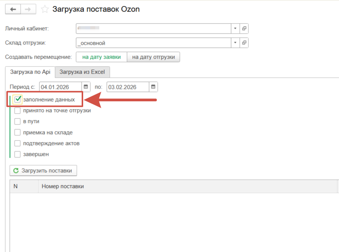This screenshot has height=252, width=339.
Task: Expand the Личный кабинет dropdown list
Action: click(x=235, y=28)
